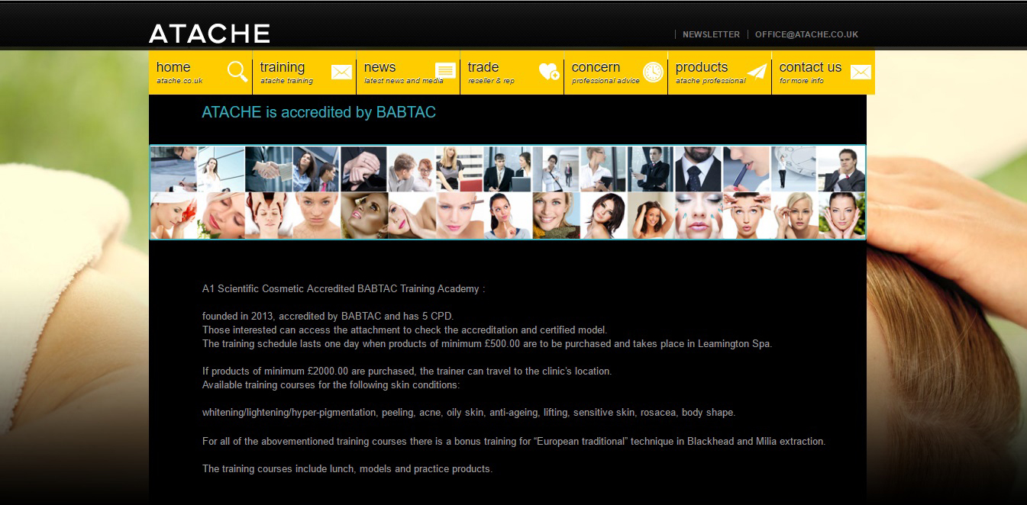Select the trade menu item
Screen dimensions: 1027x505
pyautogui.click(x=512, y=72)
